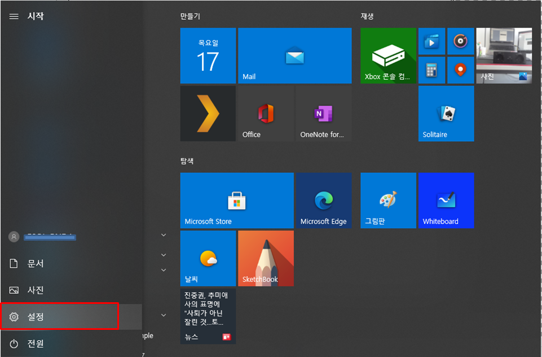Open the OneNote for... tile

pos(324,114)
